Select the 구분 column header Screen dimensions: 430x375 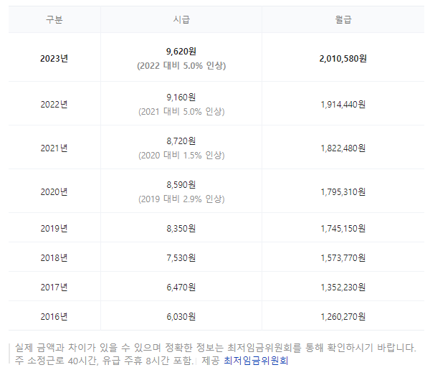point(54,19)
